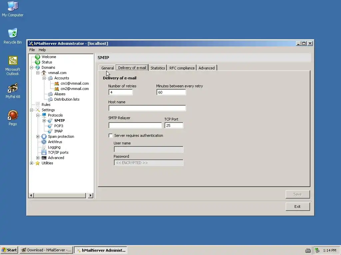Click the Protocols monitor icon
The width and height of the screenshot is (341, 255).
(x=44, y=115)
